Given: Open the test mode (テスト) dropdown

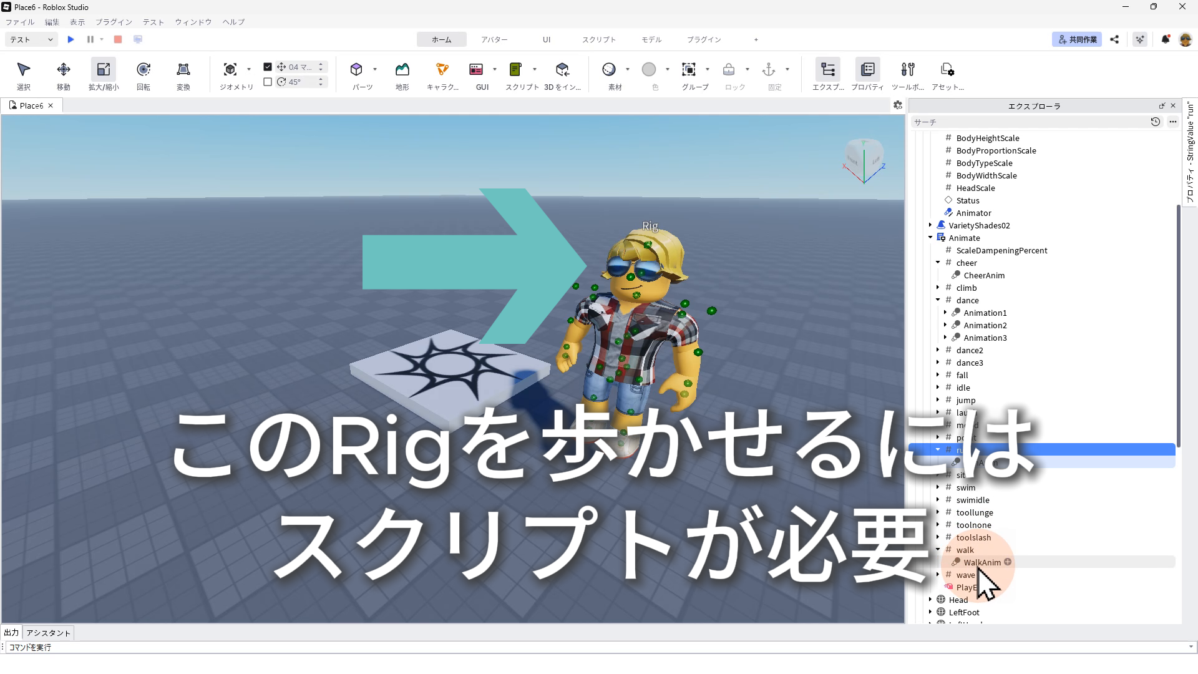Looking at the screenshot, I should (x=31, y=39).
